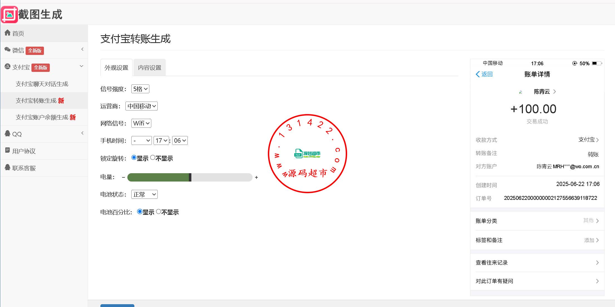615x307 pixels.
Task: Click the WeChat icon in sidebar
Action: (x=8, y=50)
